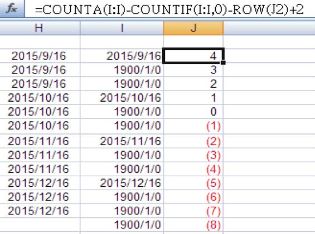315x234 pixels.
Task: Click the fill handle of selected cell
Action: [223, 62]
